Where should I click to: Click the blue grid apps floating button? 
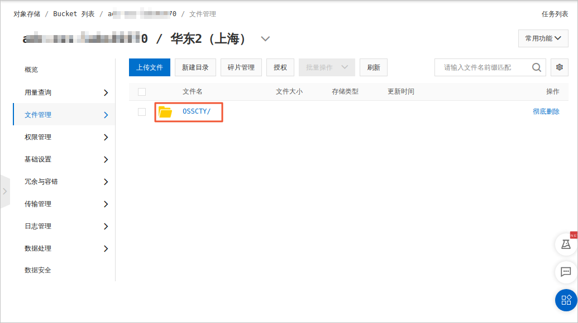click(566, 300)
